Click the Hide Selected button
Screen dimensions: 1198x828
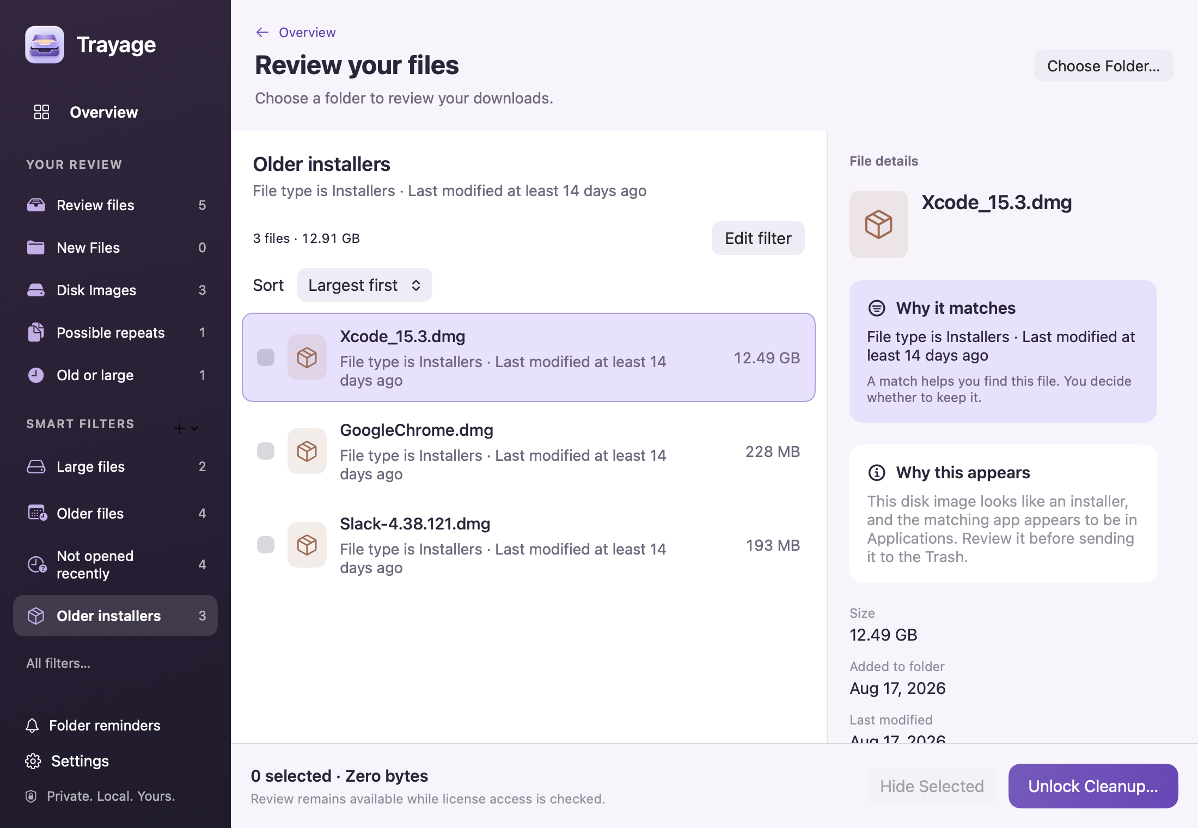point(932,786)
